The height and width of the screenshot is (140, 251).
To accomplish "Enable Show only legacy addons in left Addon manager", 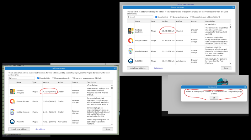I will [x=73, y=78].
